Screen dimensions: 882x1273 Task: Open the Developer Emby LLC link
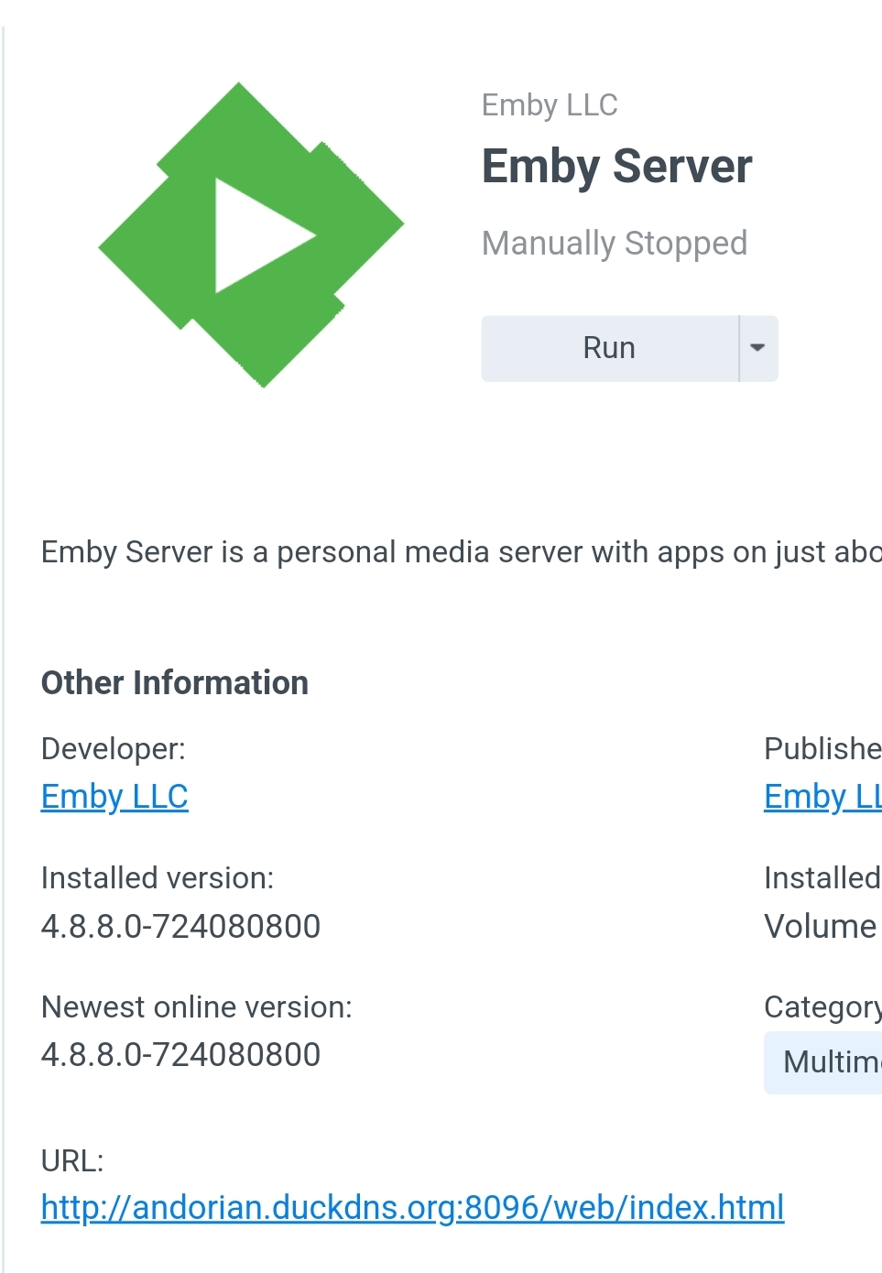pos(114,797)
